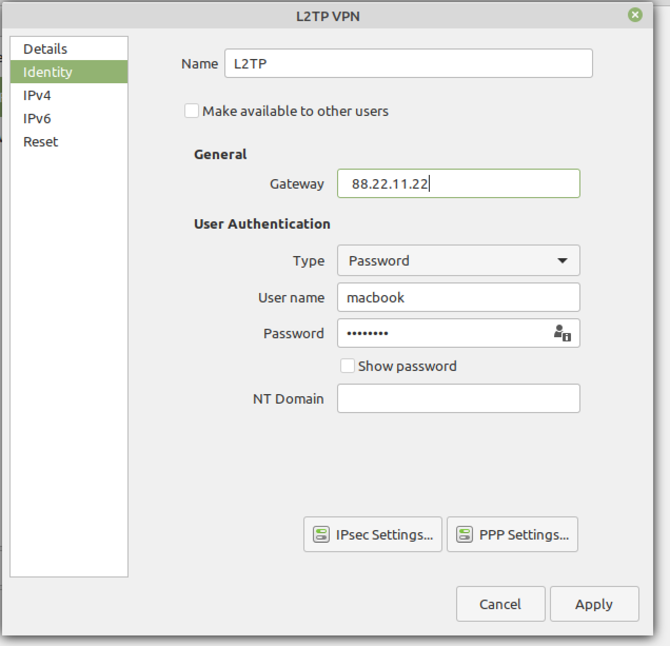Open PPP Settings

pyautogui.click(x=512, y=534)
